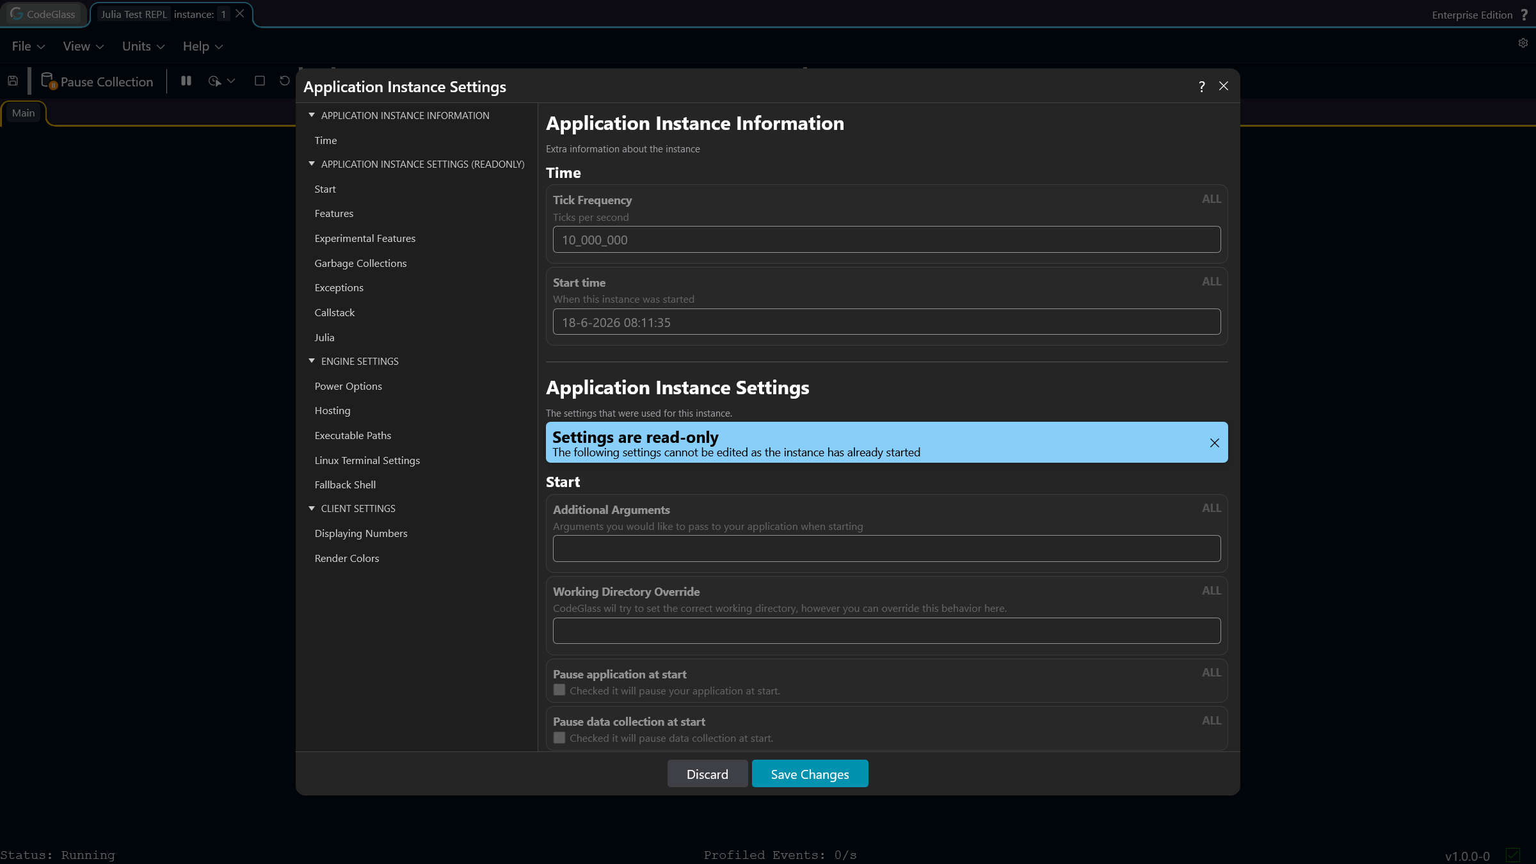Image resolution: width=1536 pixels, height=864 pixels.
Task: Open the View menu
Action: 83,46
